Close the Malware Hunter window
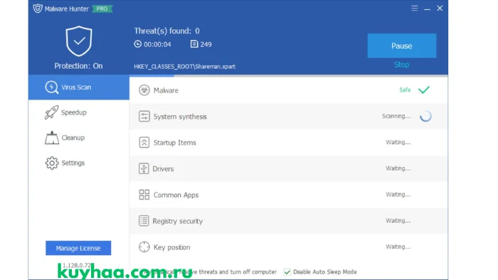498x280 pixels. pos(440,9)
